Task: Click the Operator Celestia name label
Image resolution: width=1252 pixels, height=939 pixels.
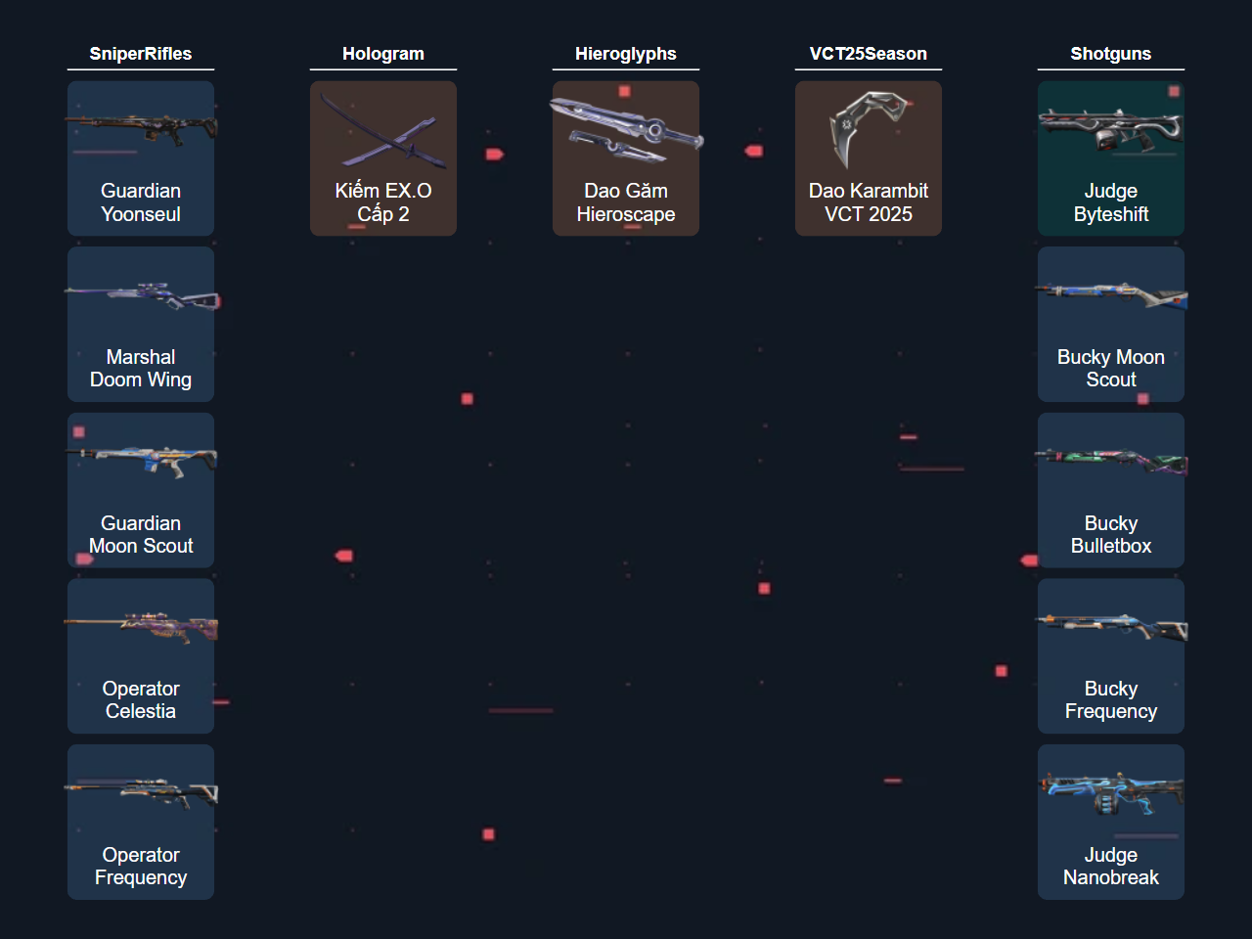Action: pyautogui.click(x=141, y=700)
